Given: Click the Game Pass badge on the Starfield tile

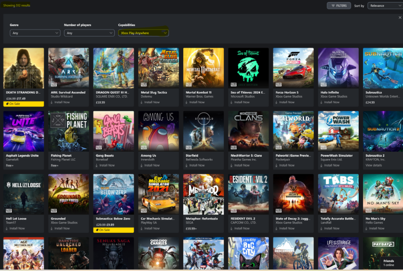Looking at the screenshot, I should (187, 148).
